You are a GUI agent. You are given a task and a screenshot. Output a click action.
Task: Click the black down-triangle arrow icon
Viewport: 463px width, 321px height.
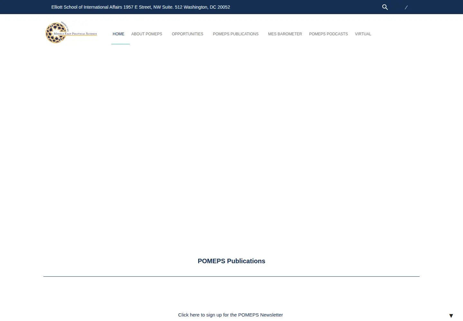(x=451, y=316)
